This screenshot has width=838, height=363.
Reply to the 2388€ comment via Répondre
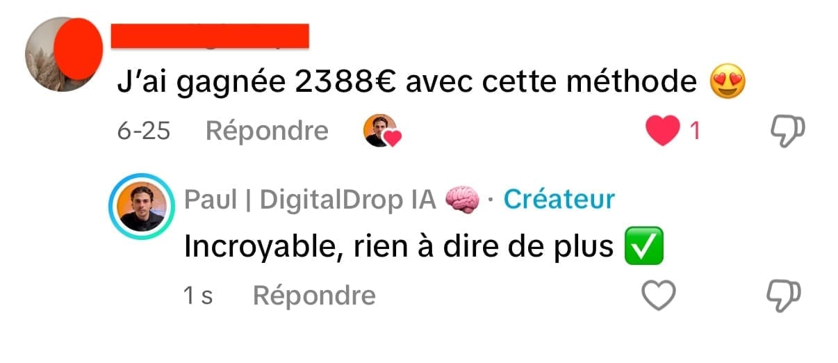(267, 130)
